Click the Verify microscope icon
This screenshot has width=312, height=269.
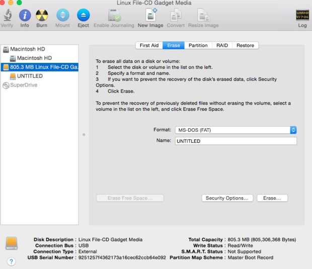[8, 15]
